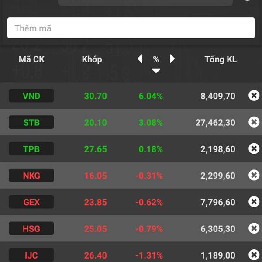Sort by the Khớp column header
Screen dimensions: 262x262
pyautogui.click(x=92, y=59)
